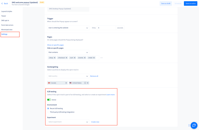The width and height of the screenshot is (199, 130).
Task: Remove the /retail page tag
Action: (94, 58)
